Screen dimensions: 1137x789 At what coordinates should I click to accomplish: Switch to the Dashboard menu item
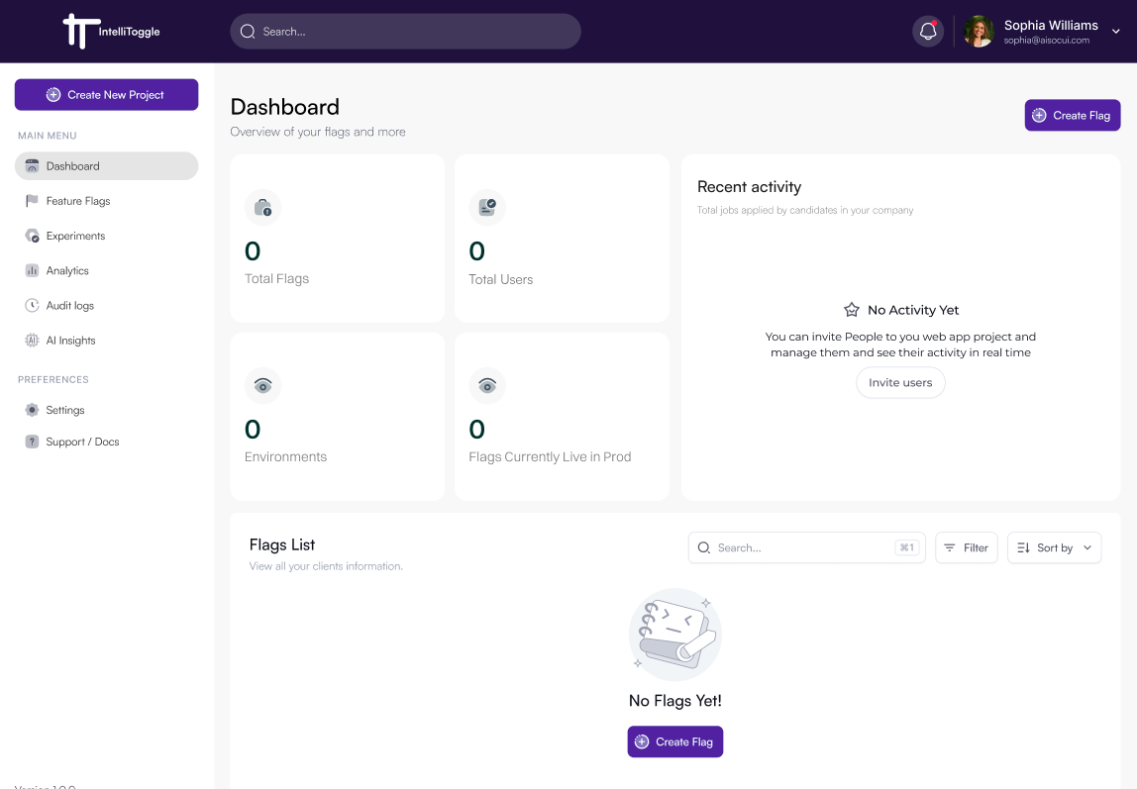coord(73,165)
